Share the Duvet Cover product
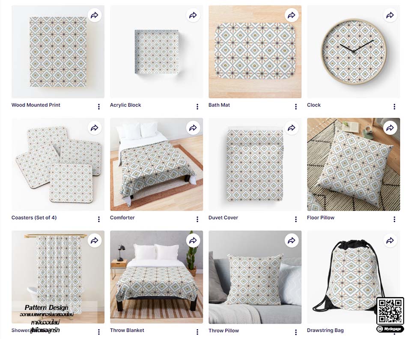 click(x=292, y=128)
